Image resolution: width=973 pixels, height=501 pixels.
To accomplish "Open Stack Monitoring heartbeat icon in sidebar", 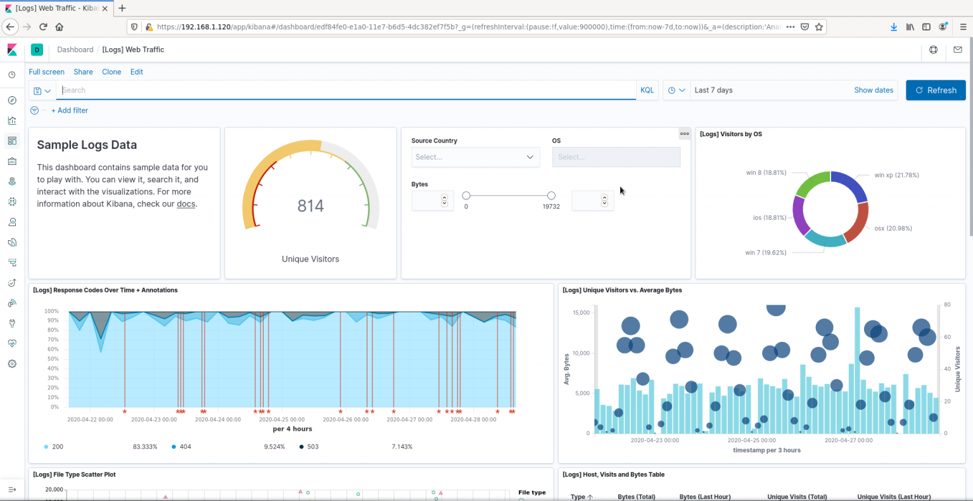I will click(x=12, y=343).
